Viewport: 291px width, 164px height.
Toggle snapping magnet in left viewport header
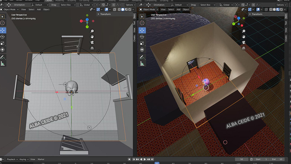[103, 5]
